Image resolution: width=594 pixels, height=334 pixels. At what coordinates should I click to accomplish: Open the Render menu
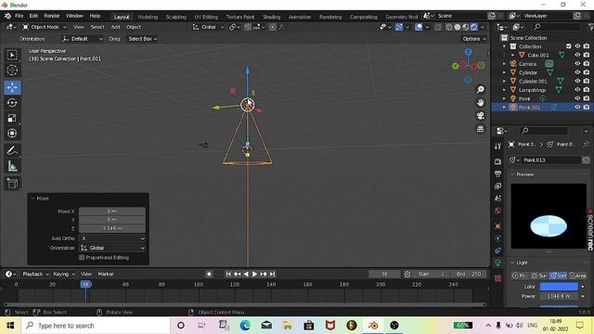click(52, 16)
